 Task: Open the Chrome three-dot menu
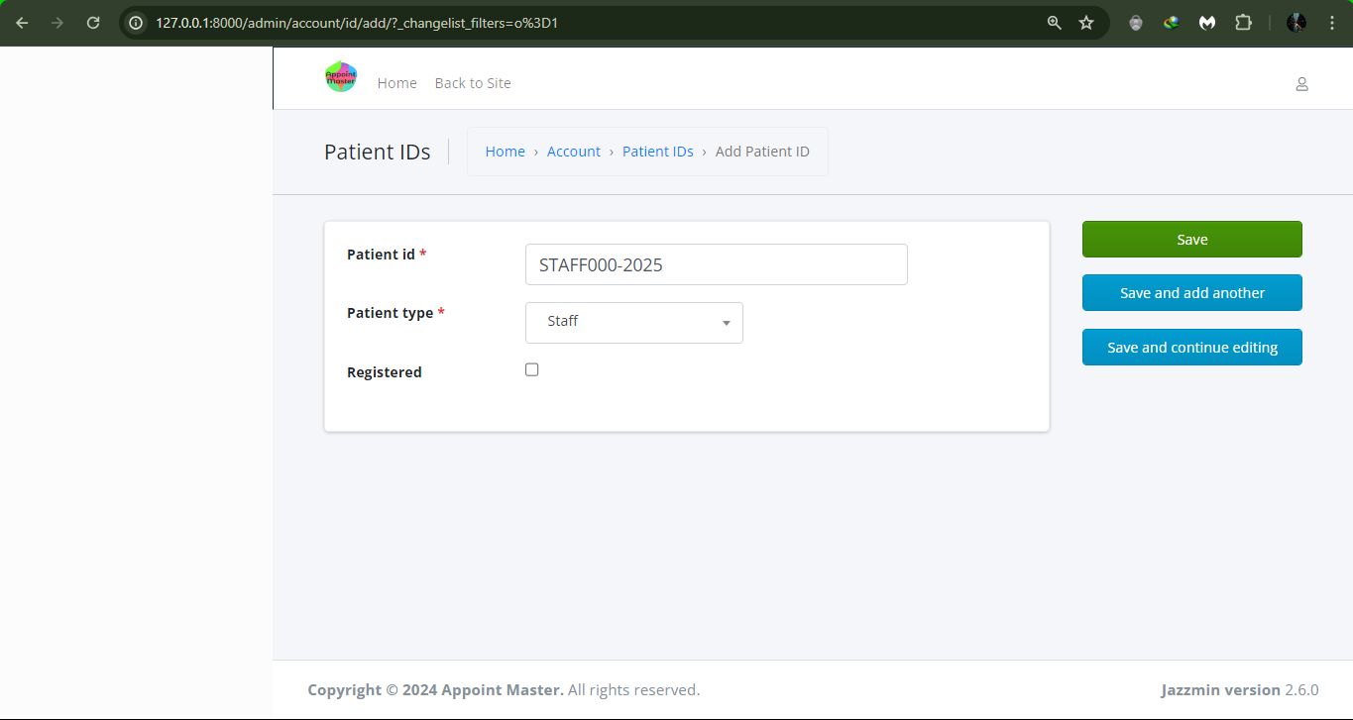click(1331, 23)
